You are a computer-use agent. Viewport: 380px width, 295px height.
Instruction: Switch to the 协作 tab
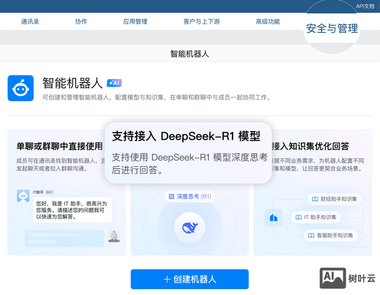[81, 22]
